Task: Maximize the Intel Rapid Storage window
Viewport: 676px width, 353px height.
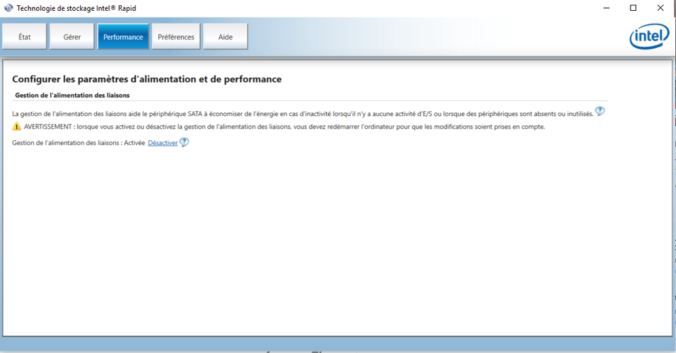Action: pyautogui.click(x=633, y=7)
